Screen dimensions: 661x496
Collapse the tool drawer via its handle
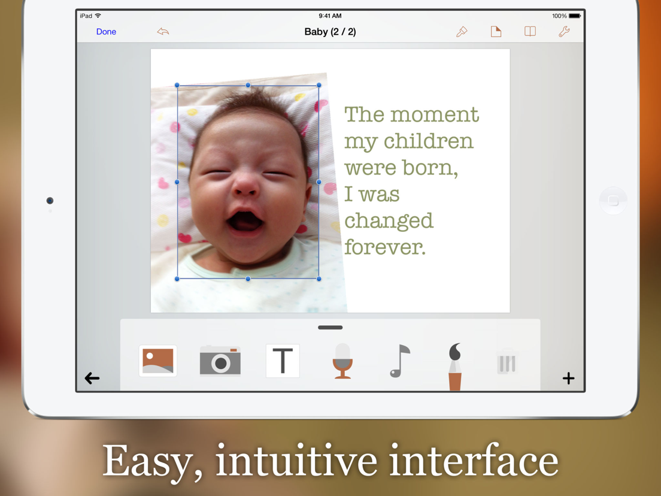330,327
